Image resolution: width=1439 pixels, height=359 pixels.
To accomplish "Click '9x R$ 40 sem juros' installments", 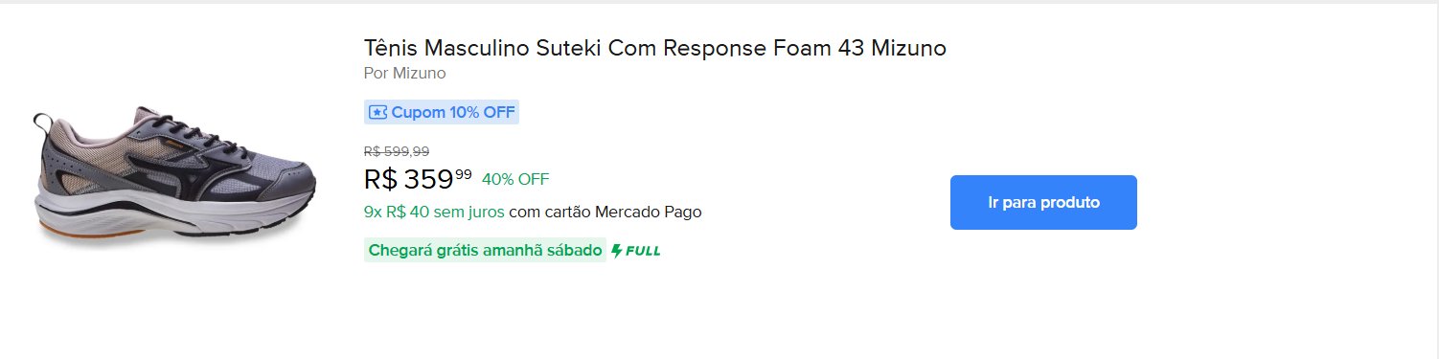I will click(x=434, y=212).
